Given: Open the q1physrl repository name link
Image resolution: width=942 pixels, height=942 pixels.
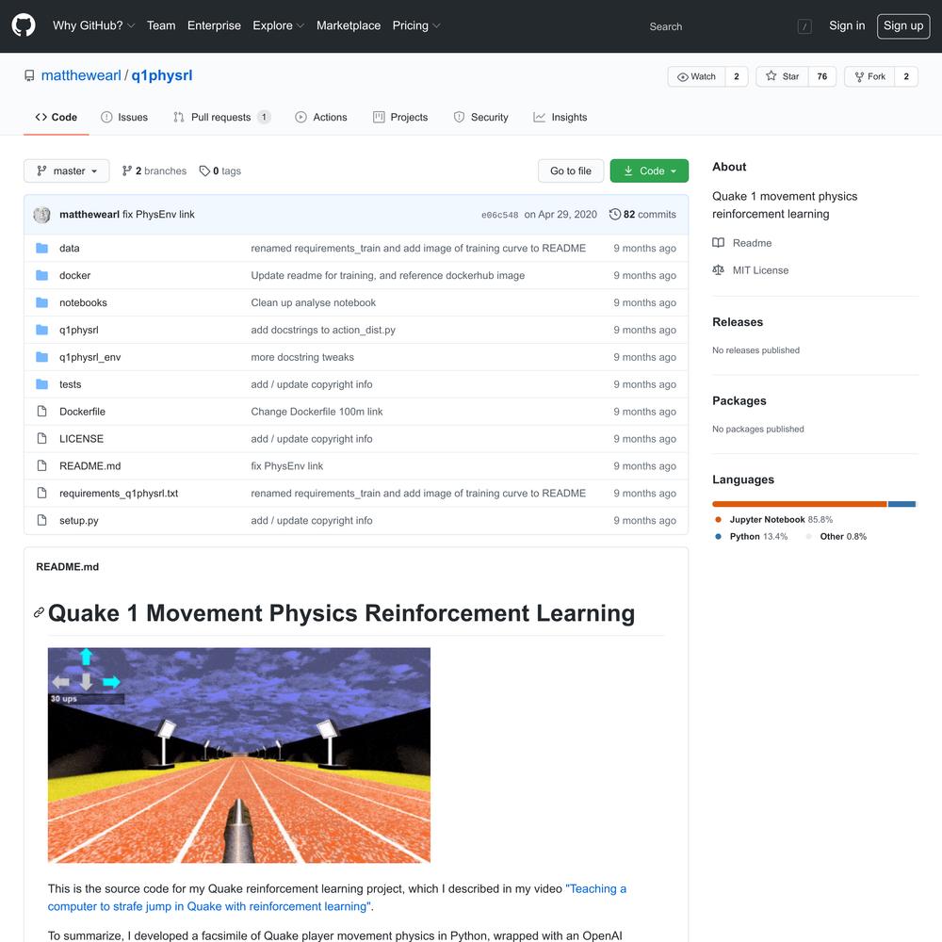Looking at the screenshot, I should tap(162, 75).
